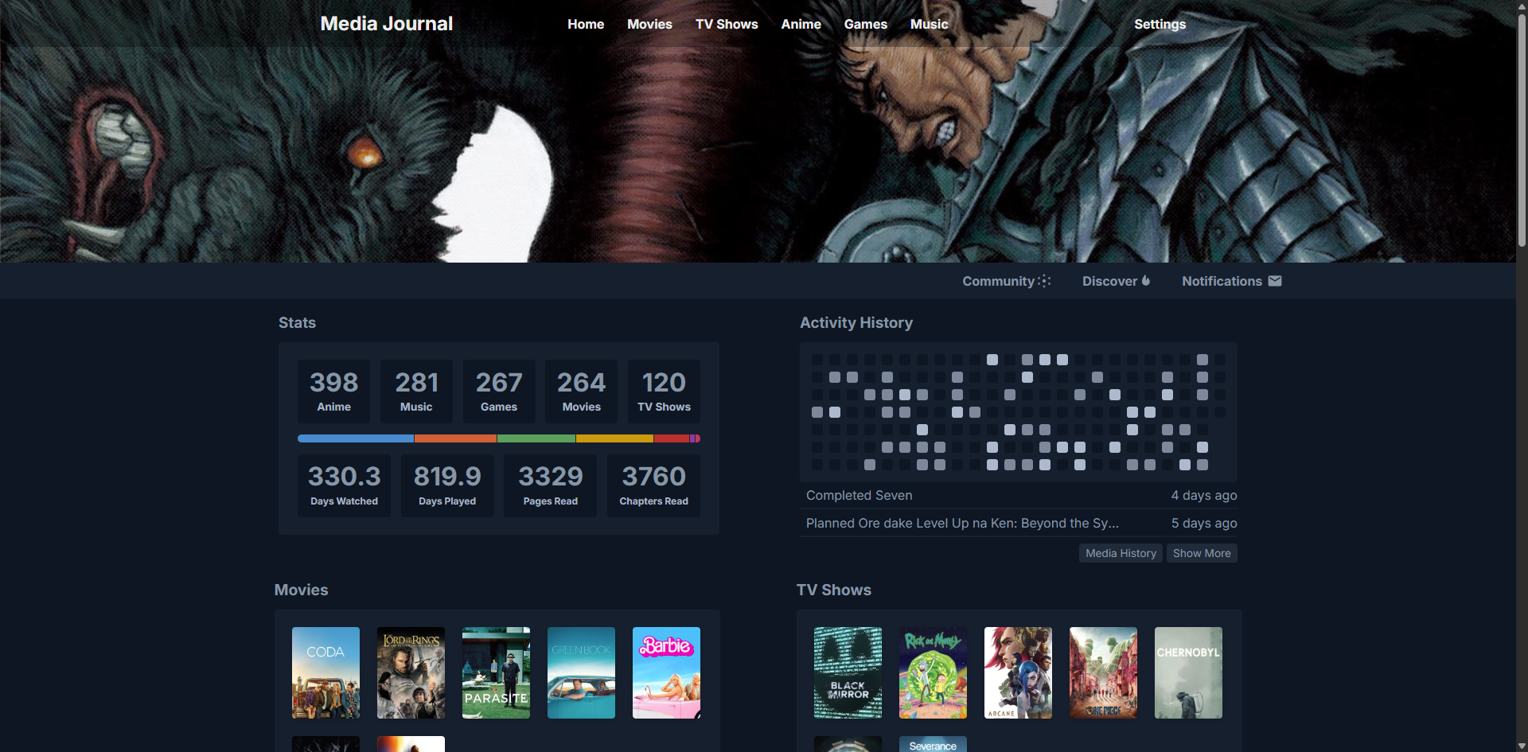Click the TV Shows section heading above the posters
Screen dimensions: 1528x752
coord(834,590)
